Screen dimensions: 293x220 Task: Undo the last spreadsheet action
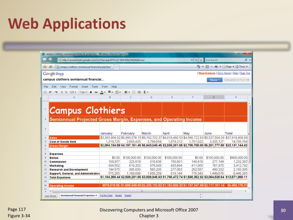pos(50,92)
